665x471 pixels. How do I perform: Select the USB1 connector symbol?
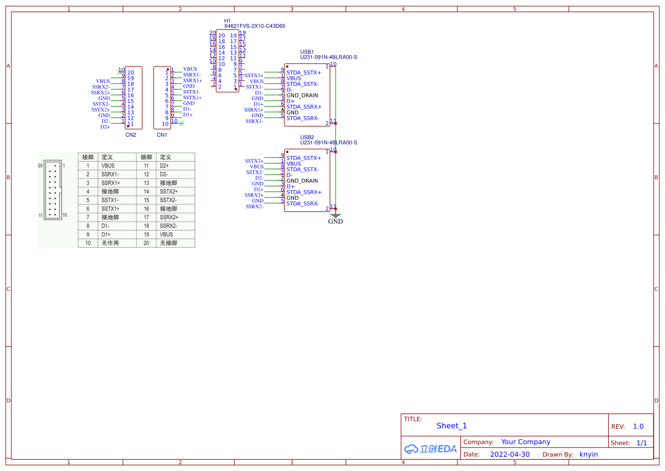(307, 95)
